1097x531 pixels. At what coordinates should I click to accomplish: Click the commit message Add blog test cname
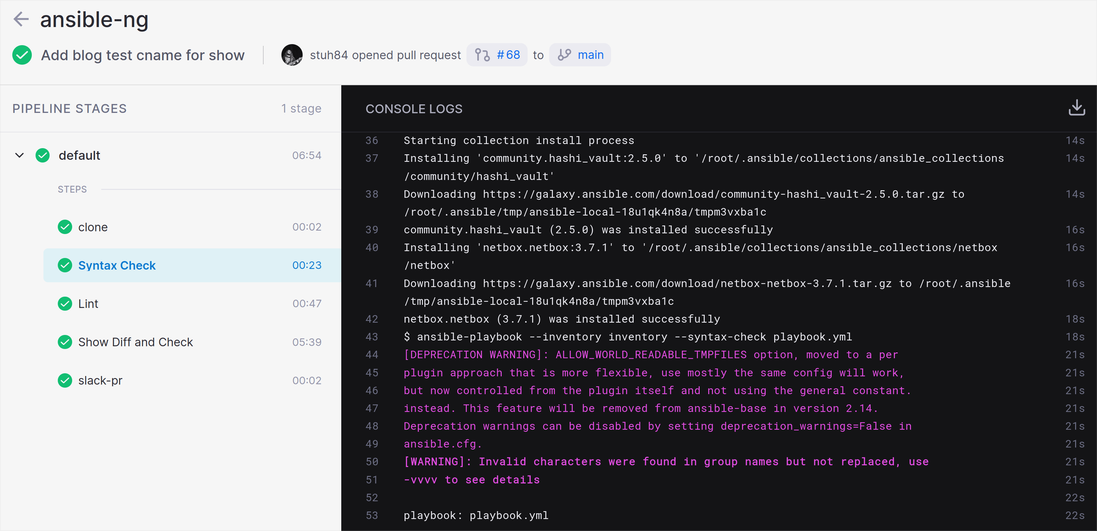pos(143,55)
